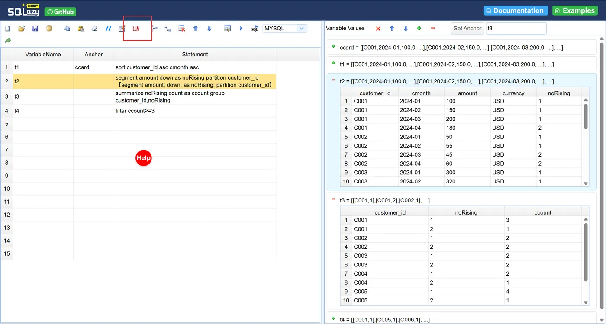This screenshot has width=606, height=324.
Task: Click the green share arrow icon
Action: 8,41
